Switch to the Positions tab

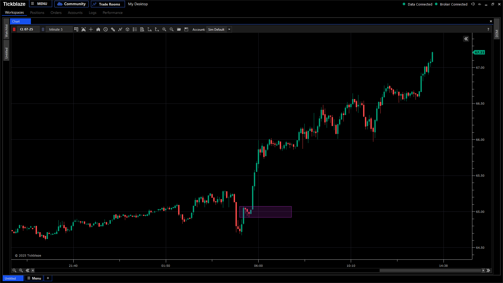pos(37,13)
